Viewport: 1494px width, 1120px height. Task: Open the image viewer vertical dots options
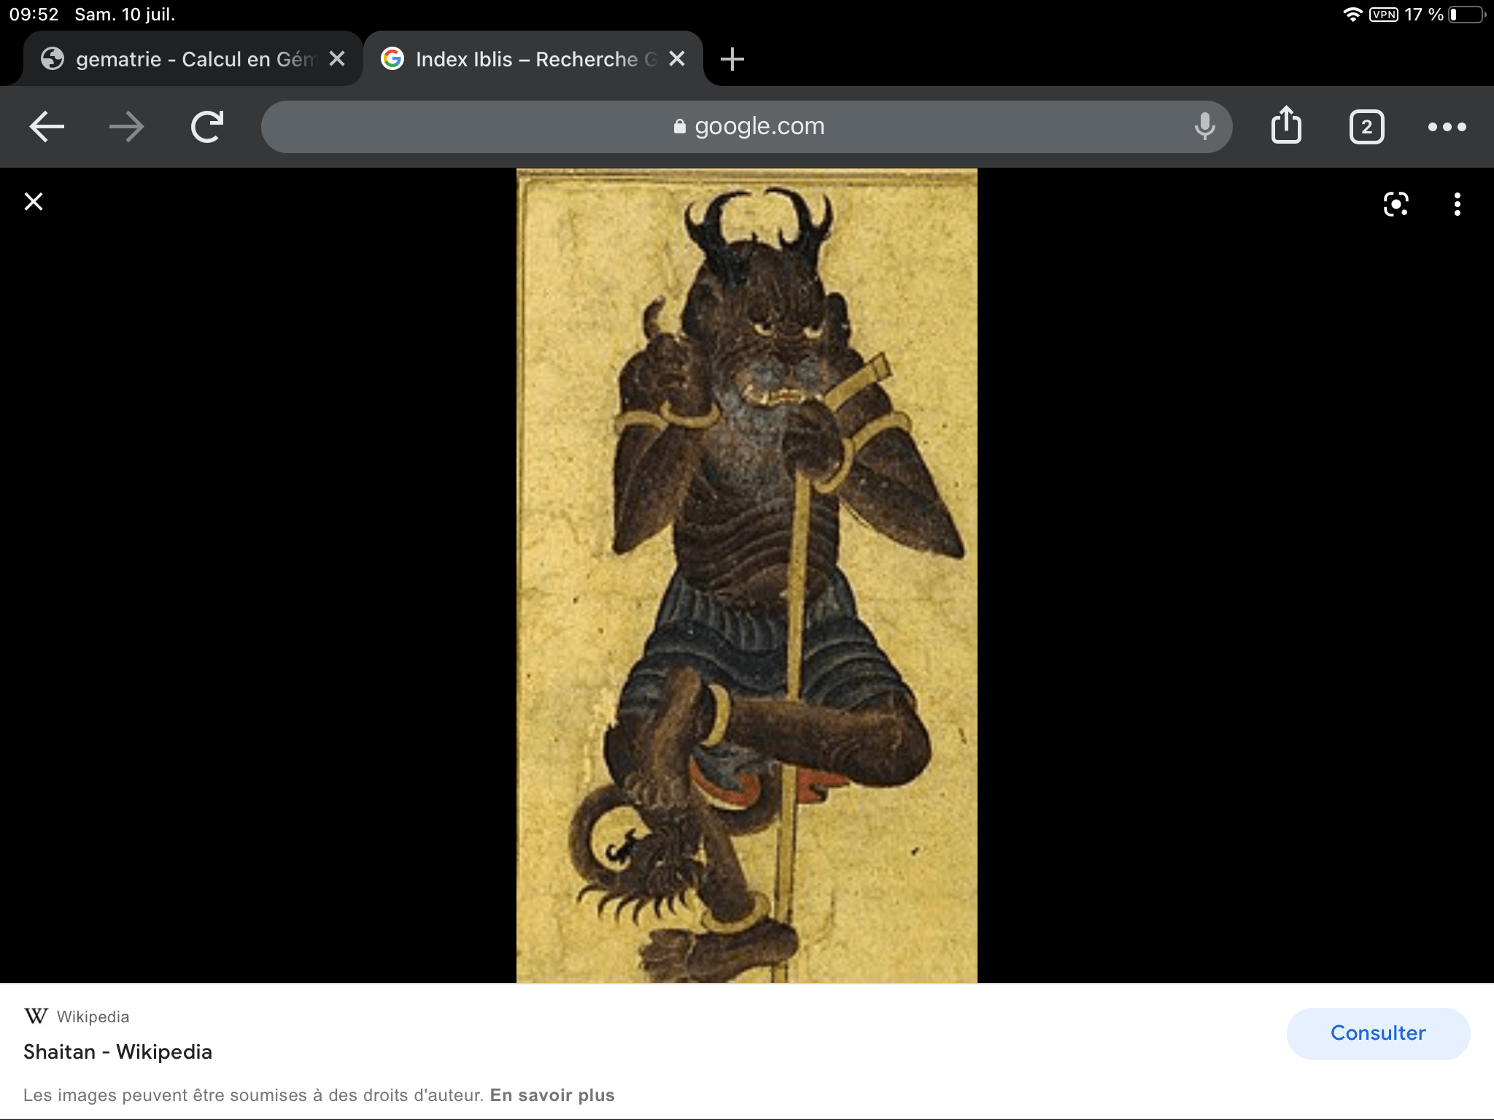[1457, 204]
